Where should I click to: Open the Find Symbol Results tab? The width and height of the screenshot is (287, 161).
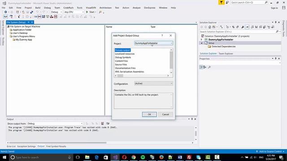56,146
